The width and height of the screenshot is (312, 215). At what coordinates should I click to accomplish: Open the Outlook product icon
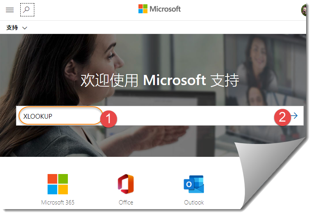pos(194,184)
